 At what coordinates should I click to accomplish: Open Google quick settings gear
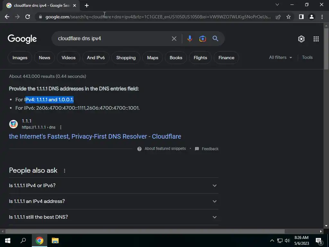point(301,39)
